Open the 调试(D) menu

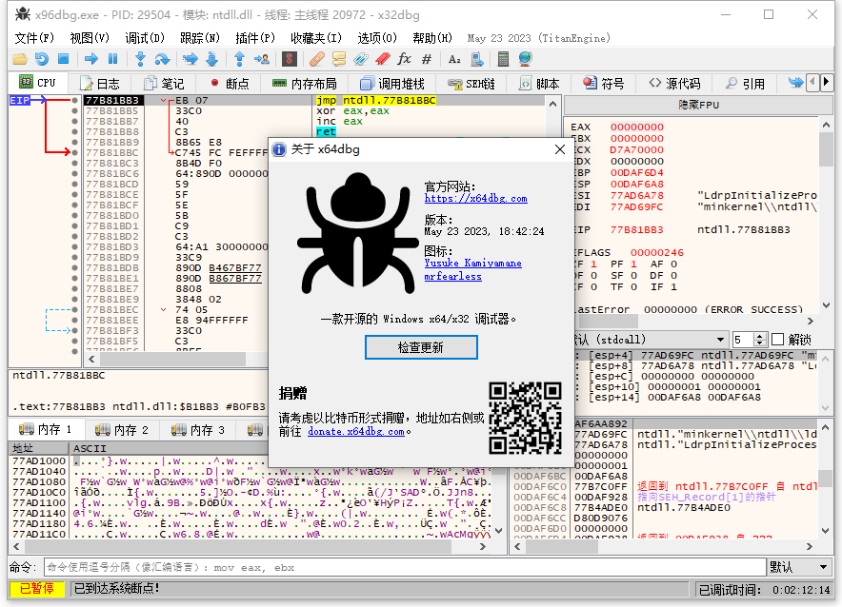pos(145,38)
